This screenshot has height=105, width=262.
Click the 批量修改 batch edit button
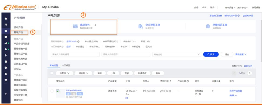(x=142, y=73)
